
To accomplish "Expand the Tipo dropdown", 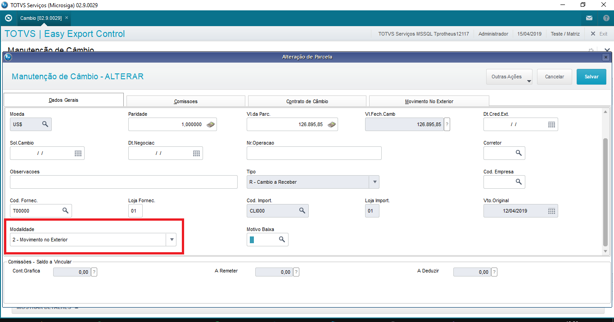I will tap(374, 182).
